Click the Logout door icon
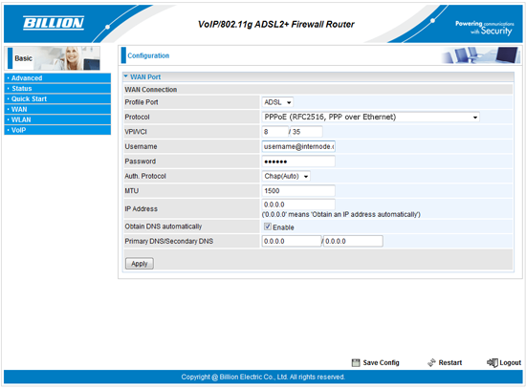Screen dimensions: 526x388 pos(493,362)
